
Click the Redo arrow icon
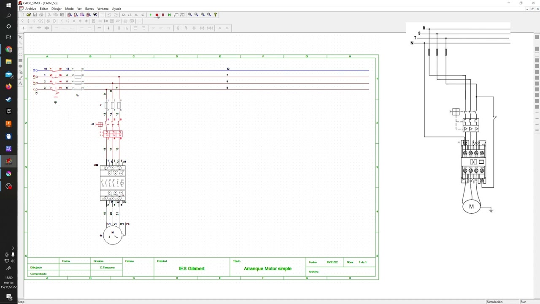116,15
